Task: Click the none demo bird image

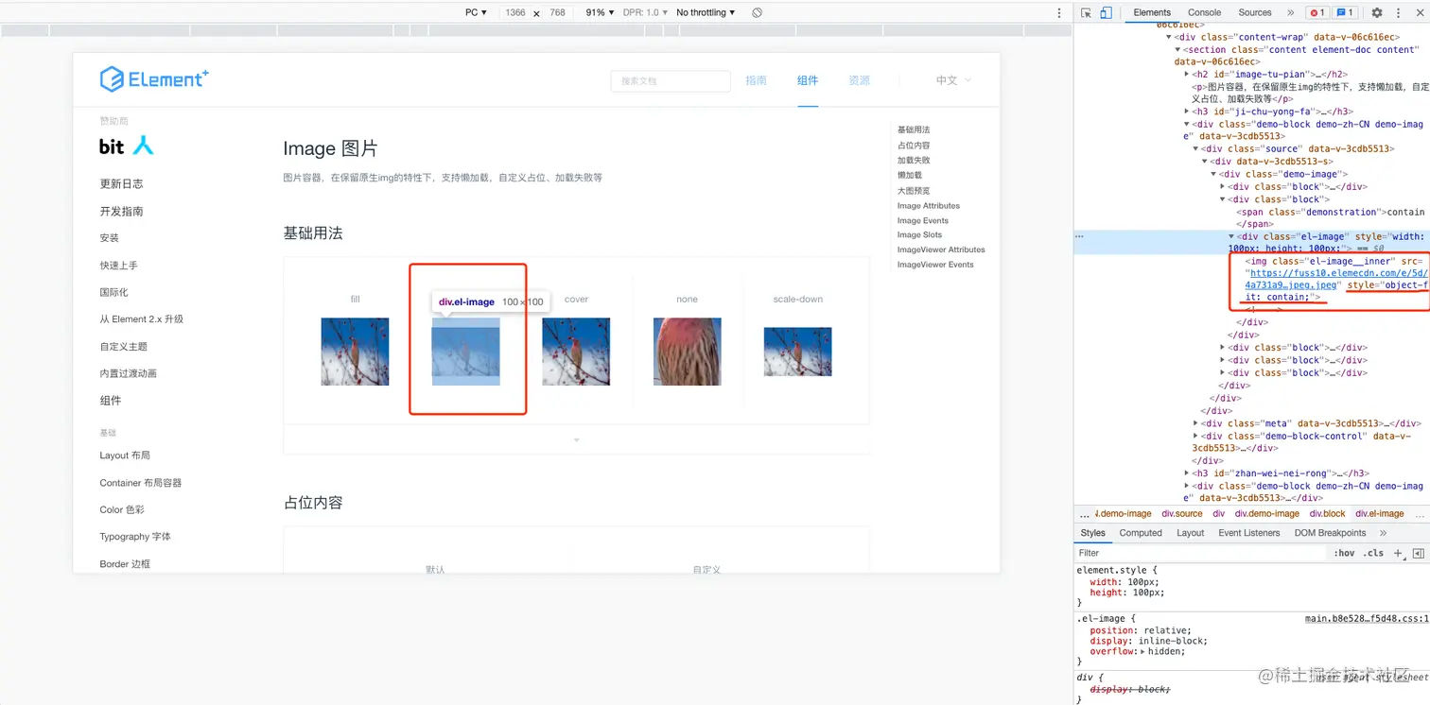Action: [687, 352]
